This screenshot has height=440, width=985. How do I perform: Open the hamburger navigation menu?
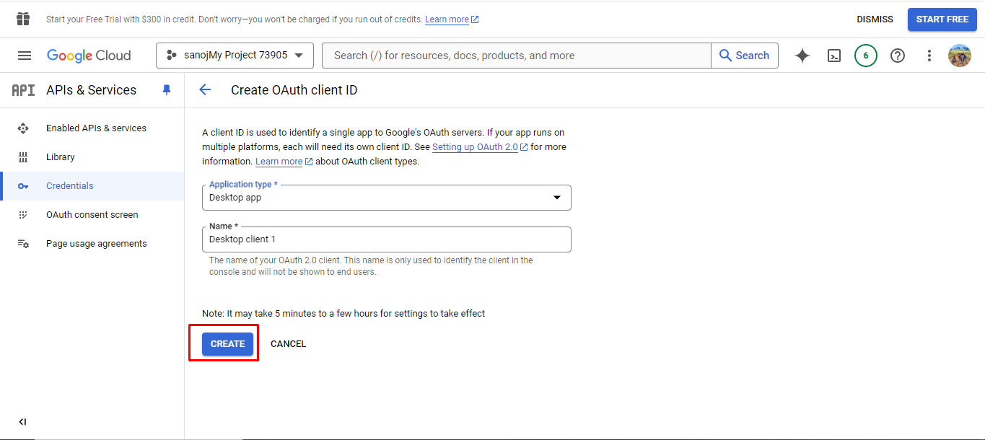(25, 56)
